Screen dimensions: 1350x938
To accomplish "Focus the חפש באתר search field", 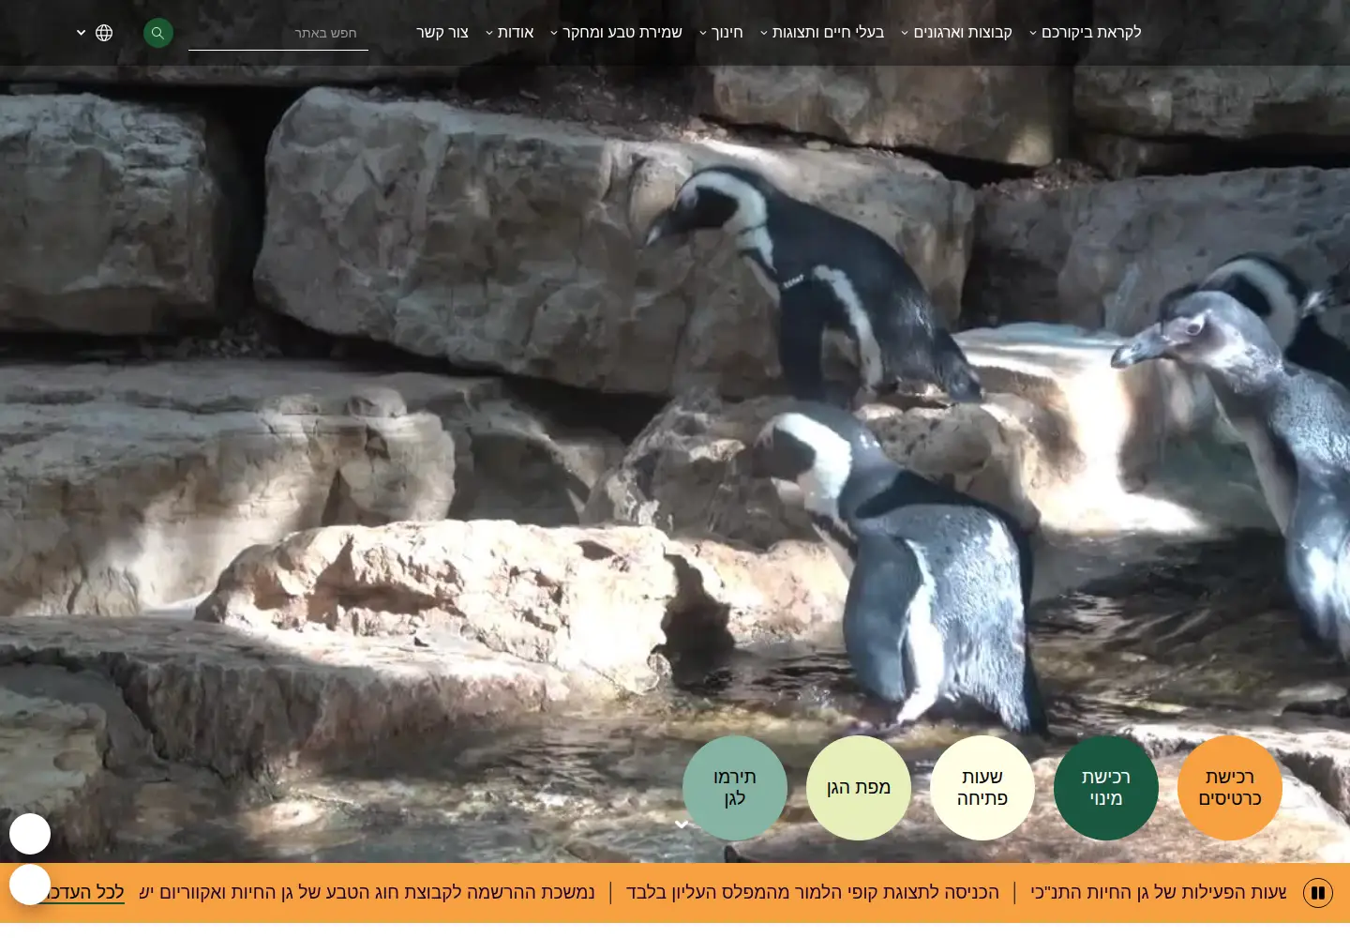I will tap(278, 33).
